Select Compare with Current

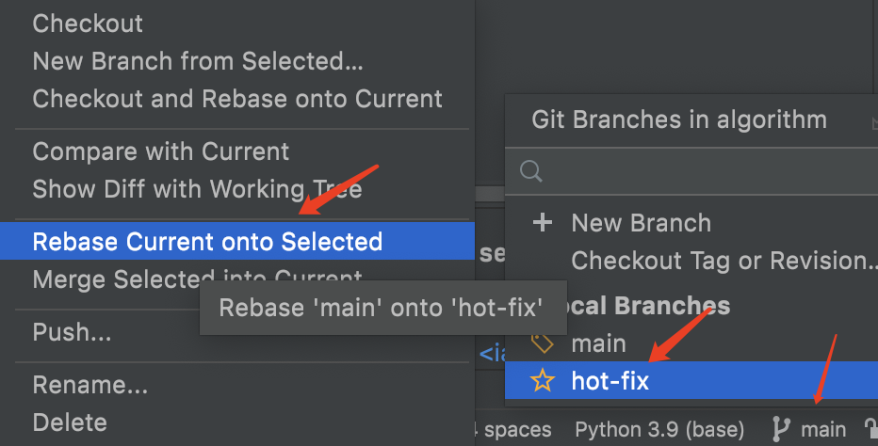tap(161, 151)
